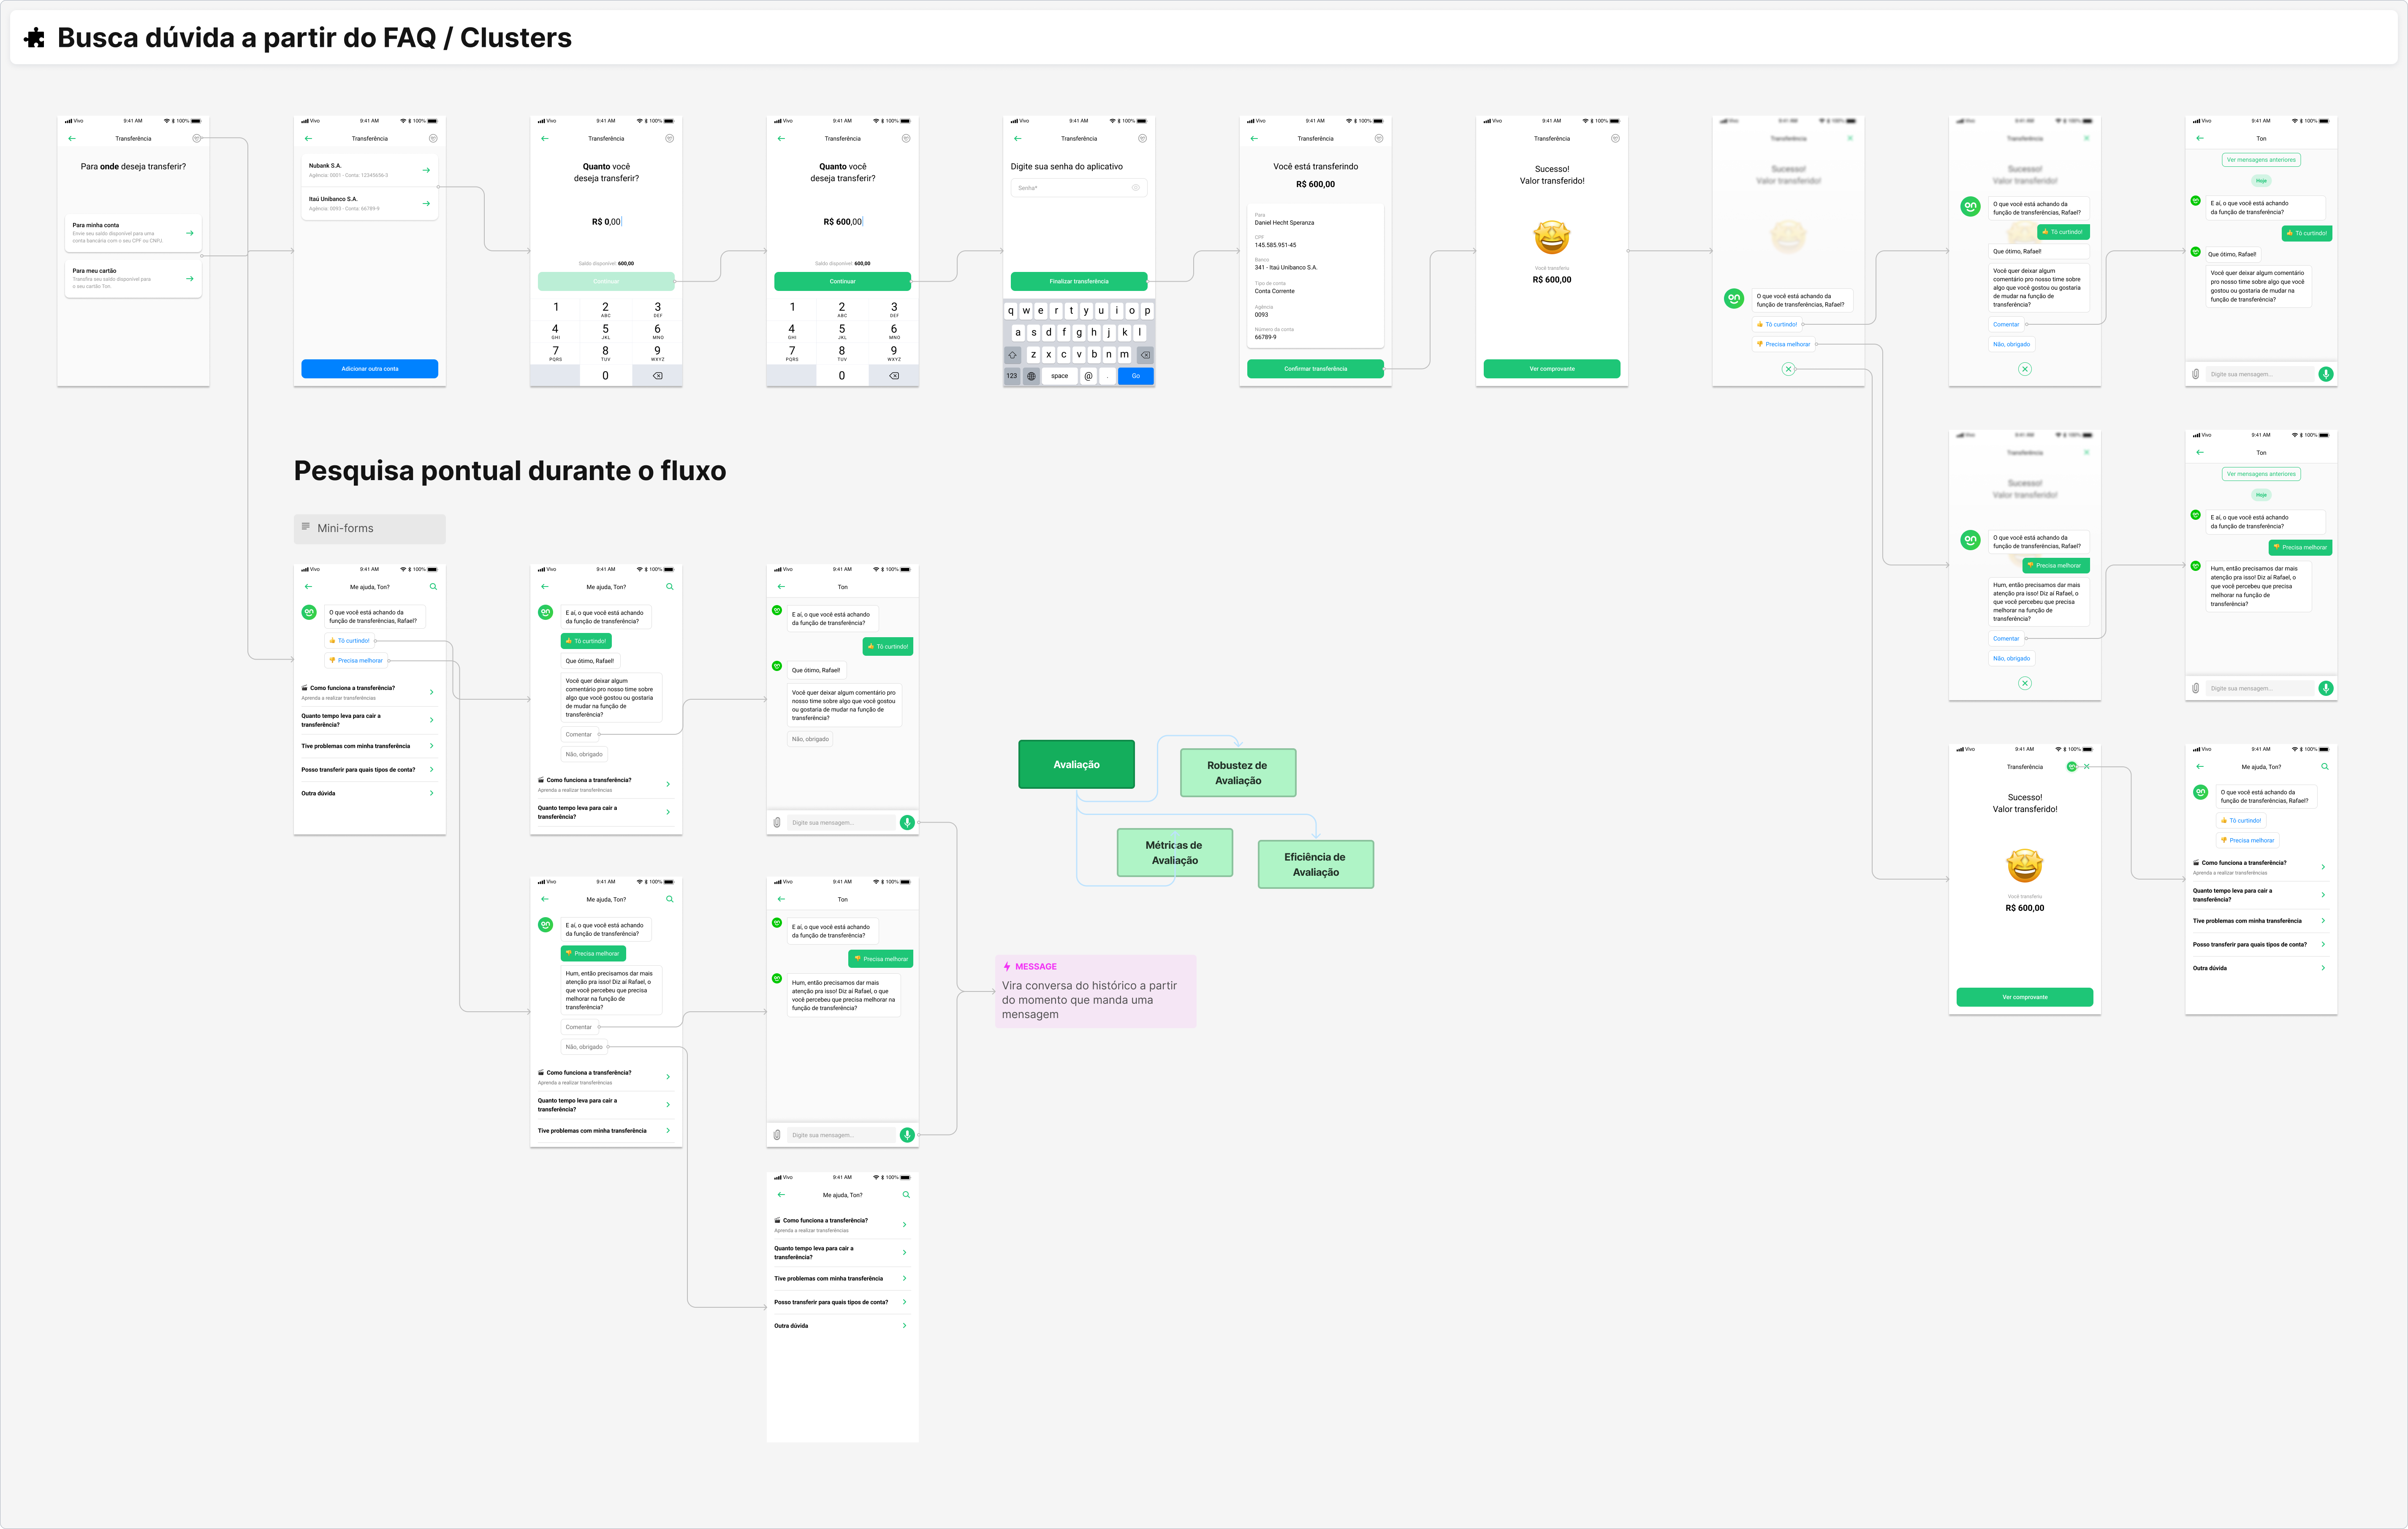Image resolution: width=2408 pixels, height=1529 pixels.
Task: Tap the @ key on the QWERTY keyboard
Action: click(1088, 376)
